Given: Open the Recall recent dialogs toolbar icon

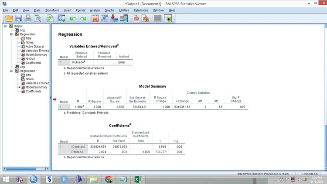Looking at the screenshot, I should 61,19.
